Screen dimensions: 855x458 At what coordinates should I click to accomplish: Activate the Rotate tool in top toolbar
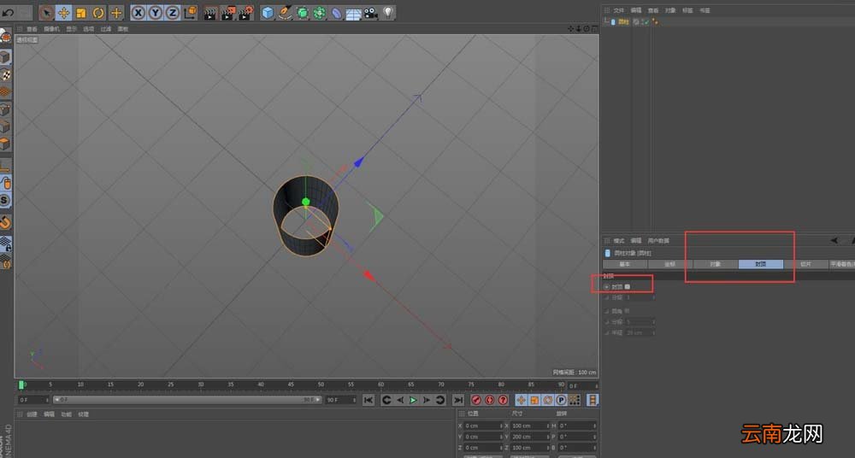(98, 13)
